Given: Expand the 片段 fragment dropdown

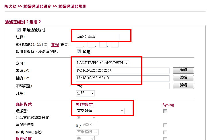Looking at the screenshot, I should click(x=85, y=93).
